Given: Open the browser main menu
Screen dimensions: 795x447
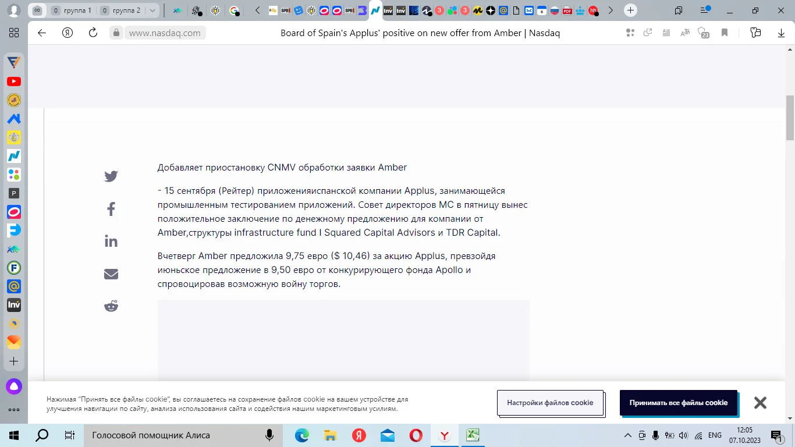Looking at the screenshot, I should tap(705, 10).
